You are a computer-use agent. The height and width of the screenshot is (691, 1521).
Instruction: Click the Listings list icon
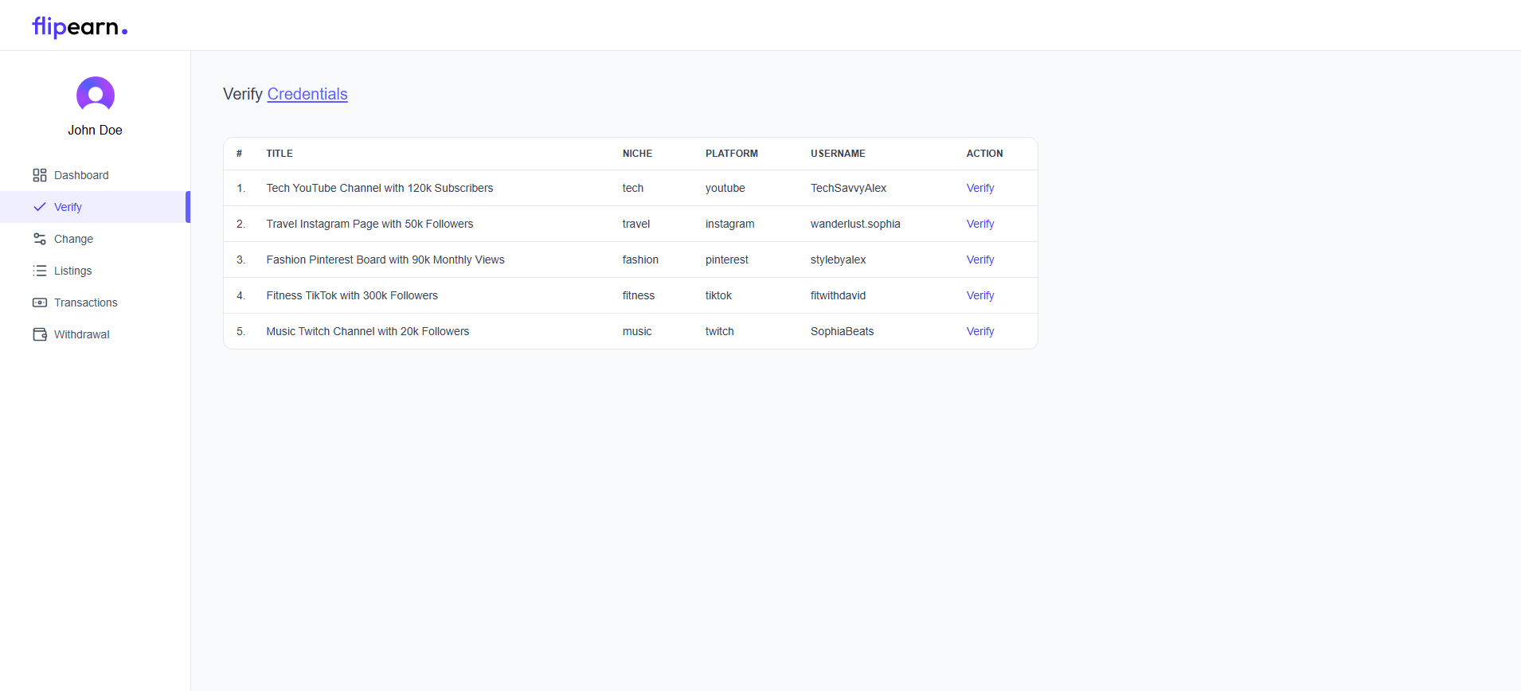click(x=40, y=271)
